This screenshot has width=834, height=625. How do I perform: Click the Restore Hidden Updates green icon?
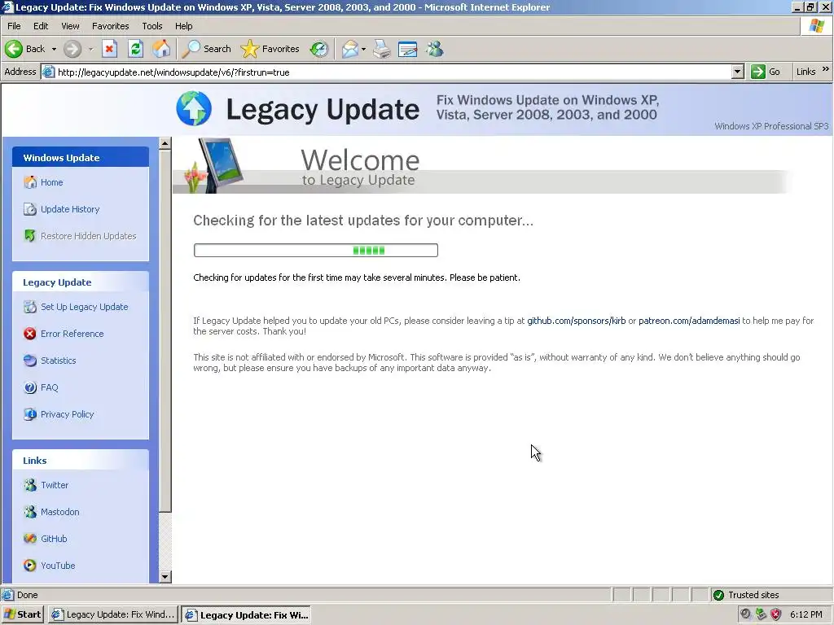click(x=30, y=236)
